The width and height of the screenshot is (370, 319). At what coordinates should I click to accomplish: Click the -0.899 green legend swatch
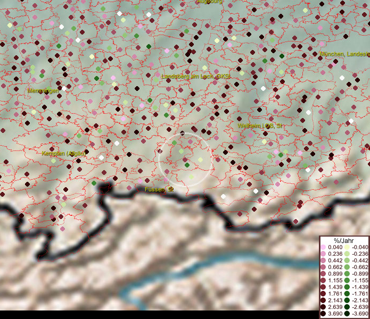(347, 274)
